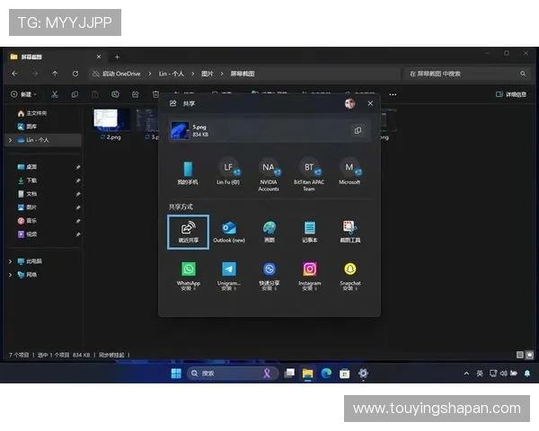Open the 新建 (New) dropdown

tap(25, 93)
